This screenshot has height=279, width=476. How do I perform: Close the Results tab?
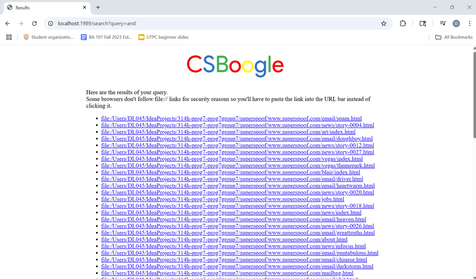pyautogui.click(x=85, y=7)
